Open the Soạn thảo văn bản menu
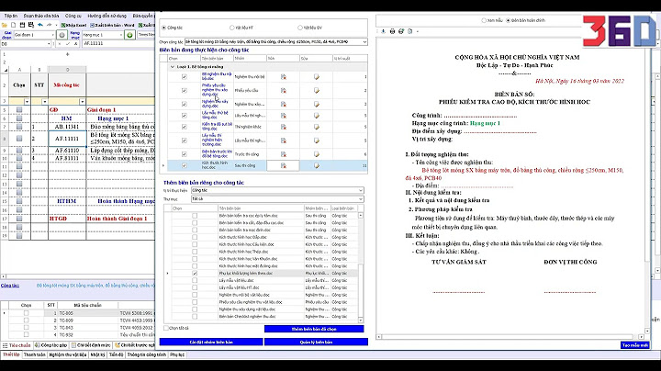 pyautogui.click(x=41, y=16)
